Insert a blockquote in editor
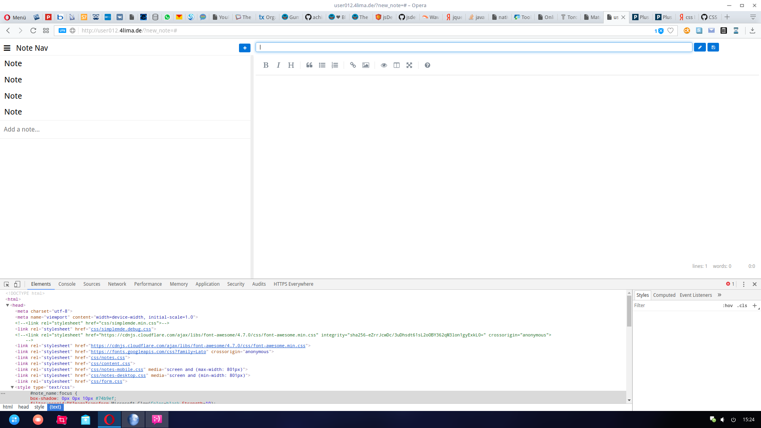The height and width of the screenshot is (428, 761). 309,65
